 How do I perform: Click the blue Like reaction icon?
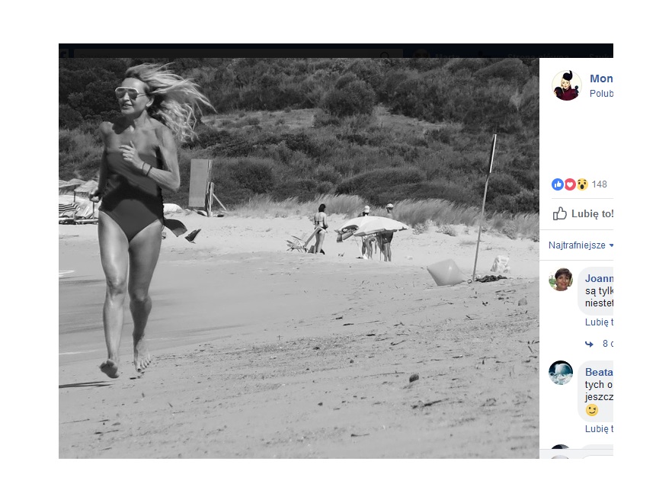(557, 184)
